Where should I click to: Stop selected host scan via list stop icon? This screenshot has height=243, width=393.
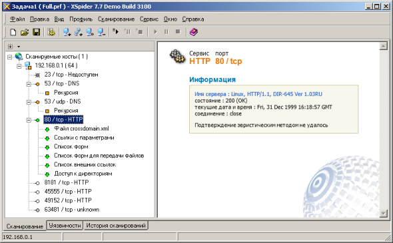[139, 31]
